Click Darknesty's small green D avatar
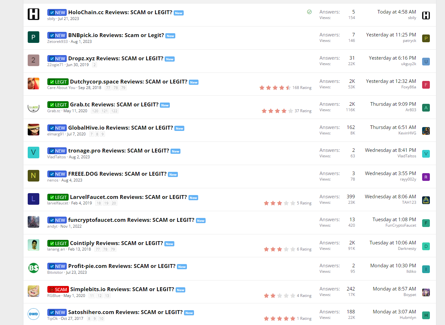 [426, 246]
